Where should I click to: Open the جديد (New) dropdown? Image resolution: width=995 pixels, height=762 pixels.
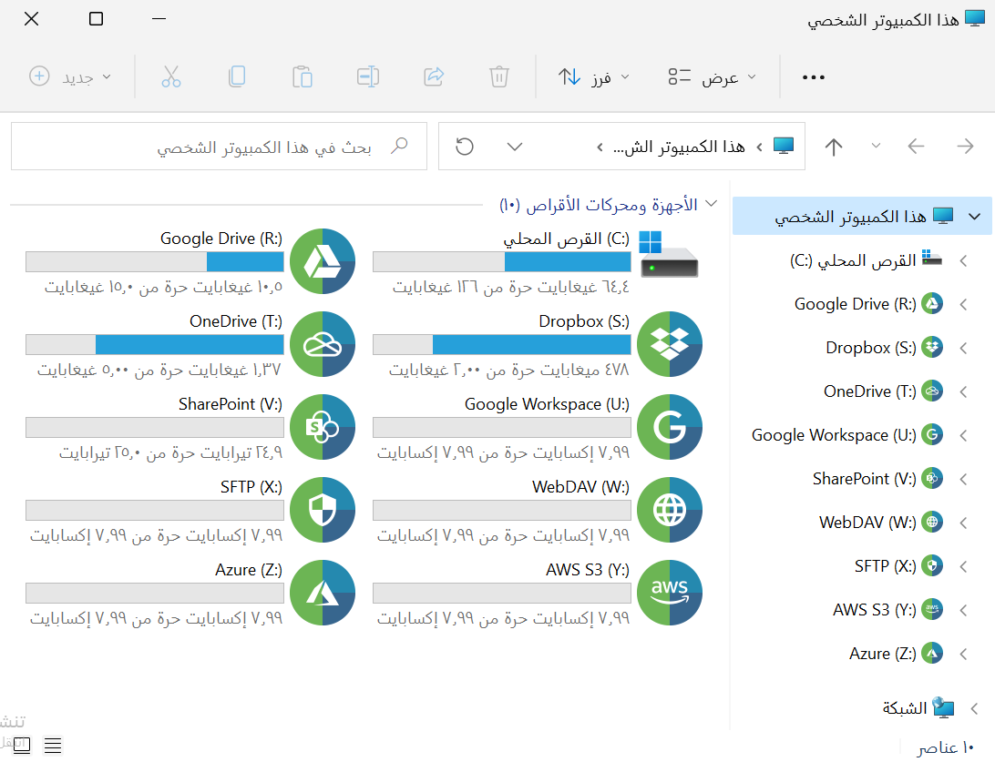coord(70,76)
